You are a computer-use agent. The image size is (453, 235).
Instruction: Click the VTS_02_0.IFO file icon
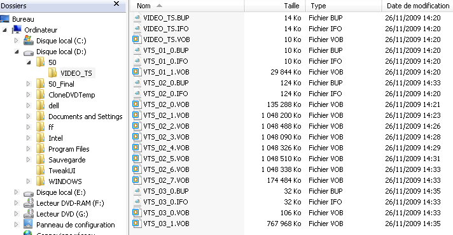[137, 94]
